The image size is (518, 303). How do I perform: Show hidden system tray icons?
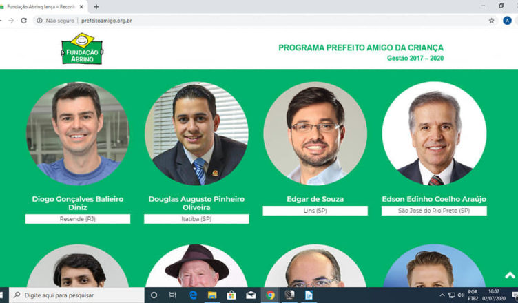coord(442,295)
